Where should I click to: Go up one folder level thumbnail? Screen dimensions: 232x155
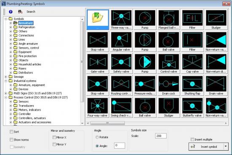click(x=97, y=19)
